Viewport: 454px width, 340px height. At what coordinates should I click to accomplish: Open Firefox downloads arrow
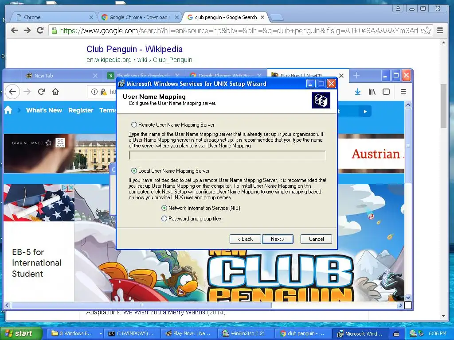pos(358,92)
